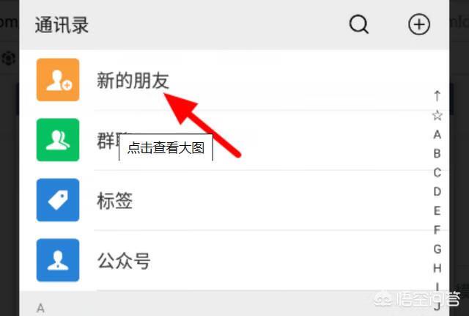Jump to letter H in the index
The height and width of the screenshot is (316, 469).
point(437,268)
